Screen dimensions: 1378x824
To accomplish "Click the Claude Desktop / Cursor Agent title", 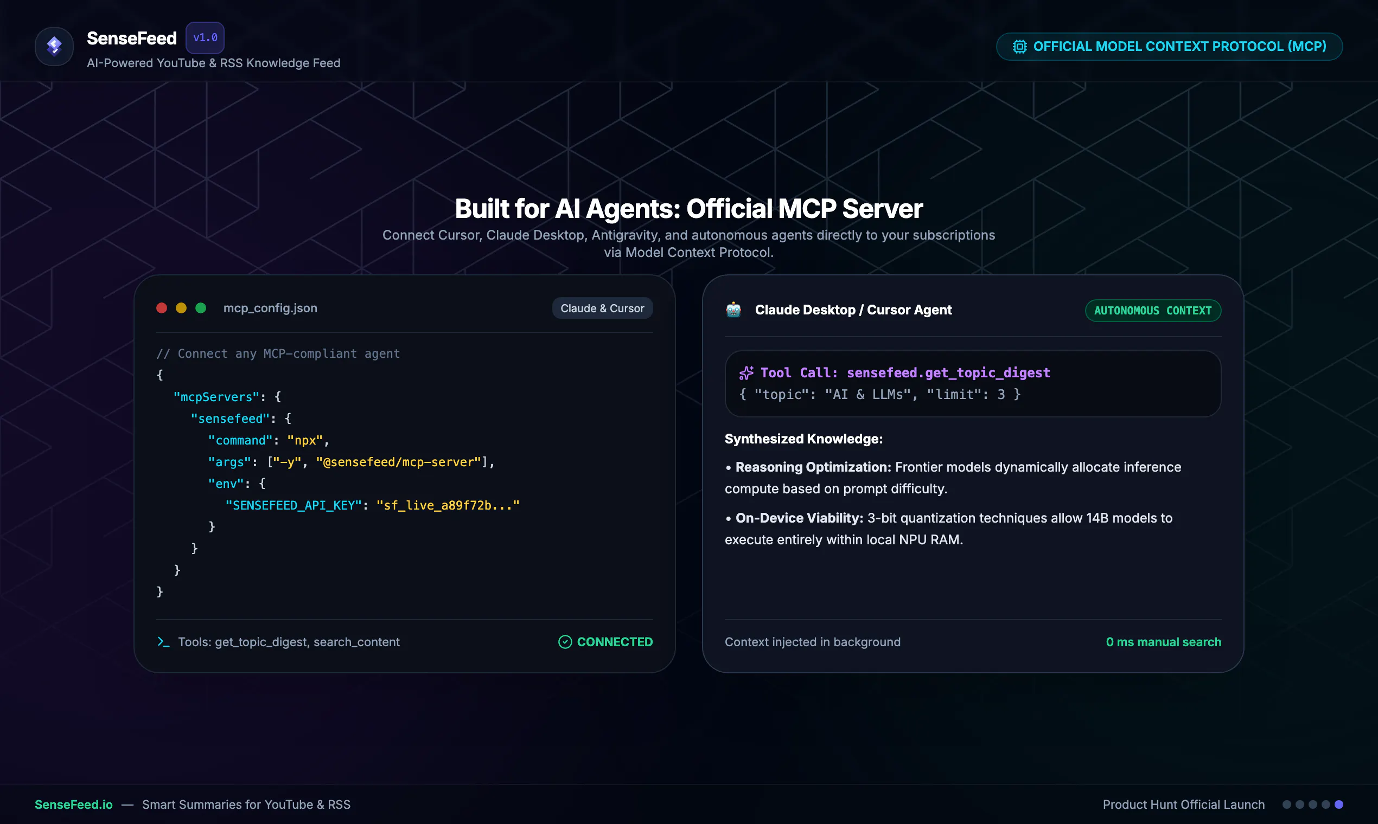I will [x=853, y=310].
